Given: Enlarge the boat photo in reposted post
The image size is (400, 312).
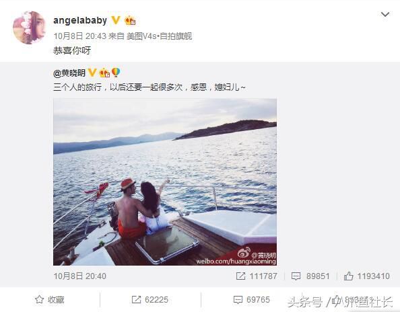Looking at the screenshot, I should click(165, 182).
